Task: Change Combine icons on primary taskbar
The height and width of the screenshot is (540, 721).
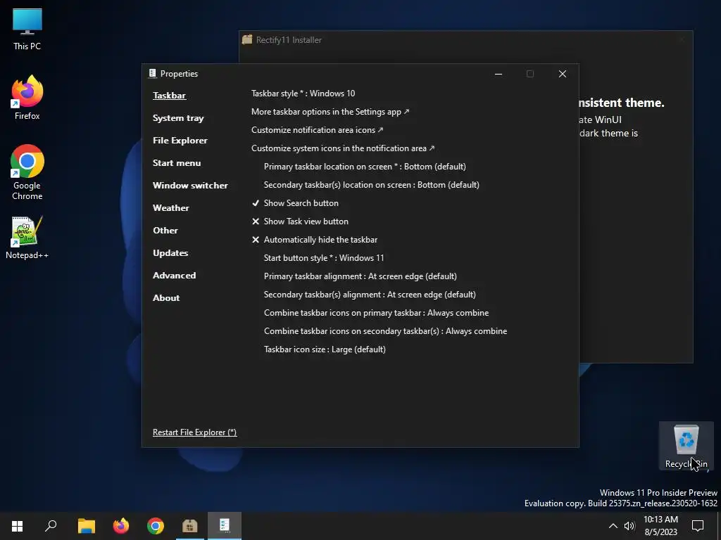Action: [x=376, y=313]
